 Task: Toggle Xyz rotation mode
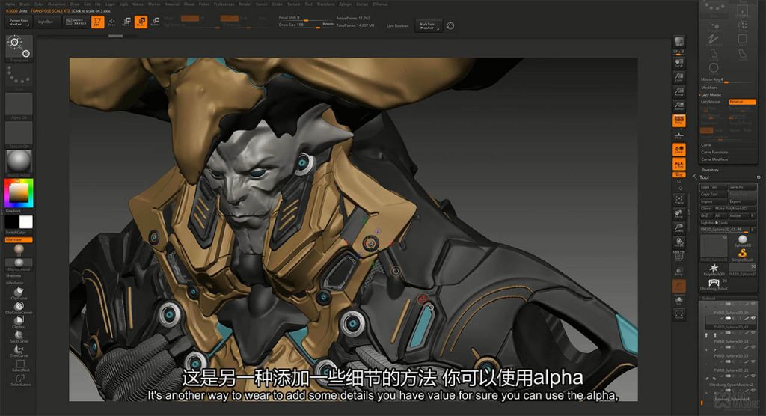click(x=679, y=174)
